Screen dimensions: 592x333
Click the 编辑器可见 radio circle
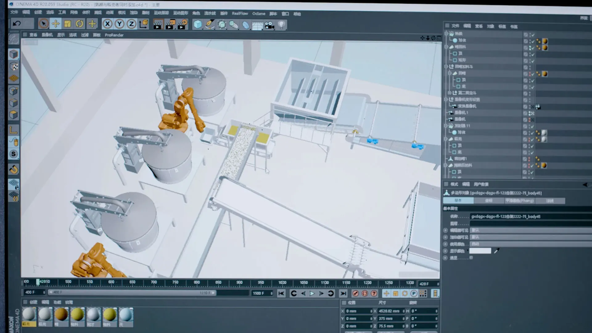[x=445, y=230]
